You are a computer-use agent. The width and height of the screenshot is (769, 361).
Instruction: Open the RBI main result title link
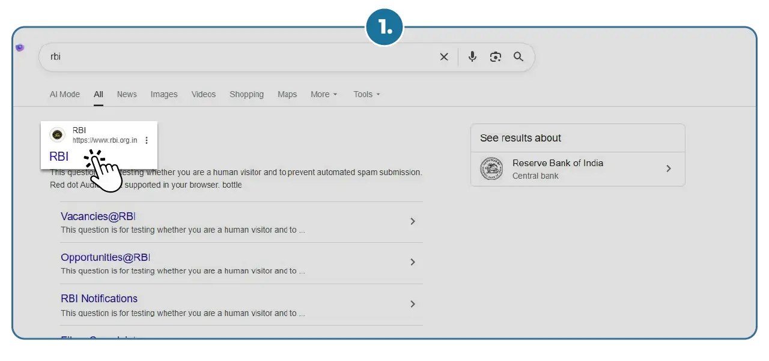59,156
